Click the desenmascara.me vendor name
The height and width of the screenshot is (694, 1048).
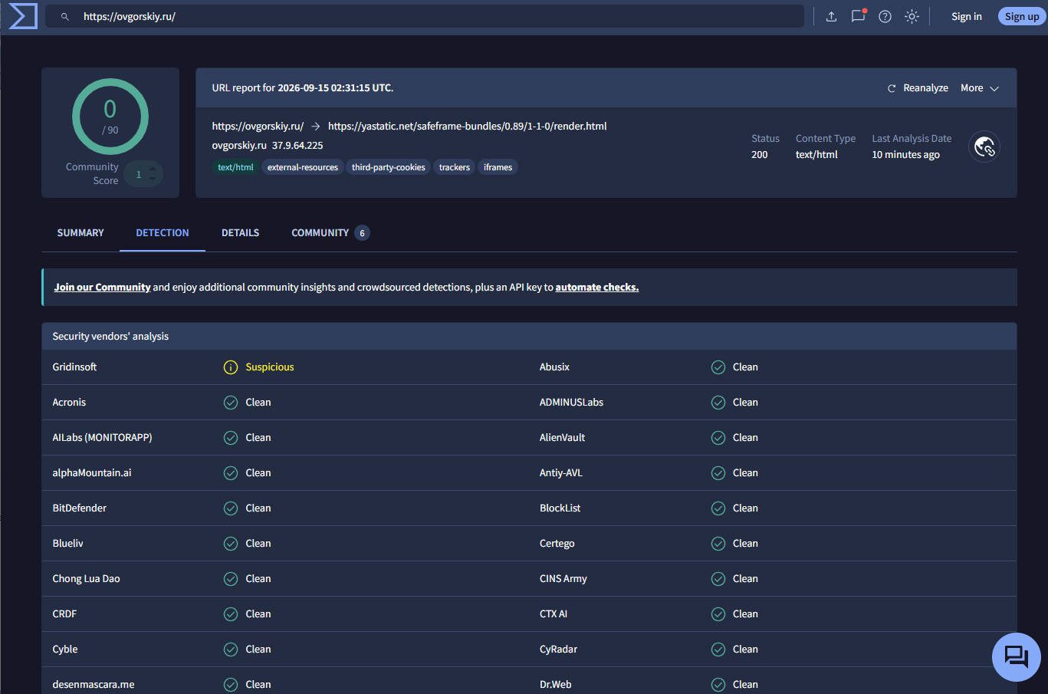(94, 685)
